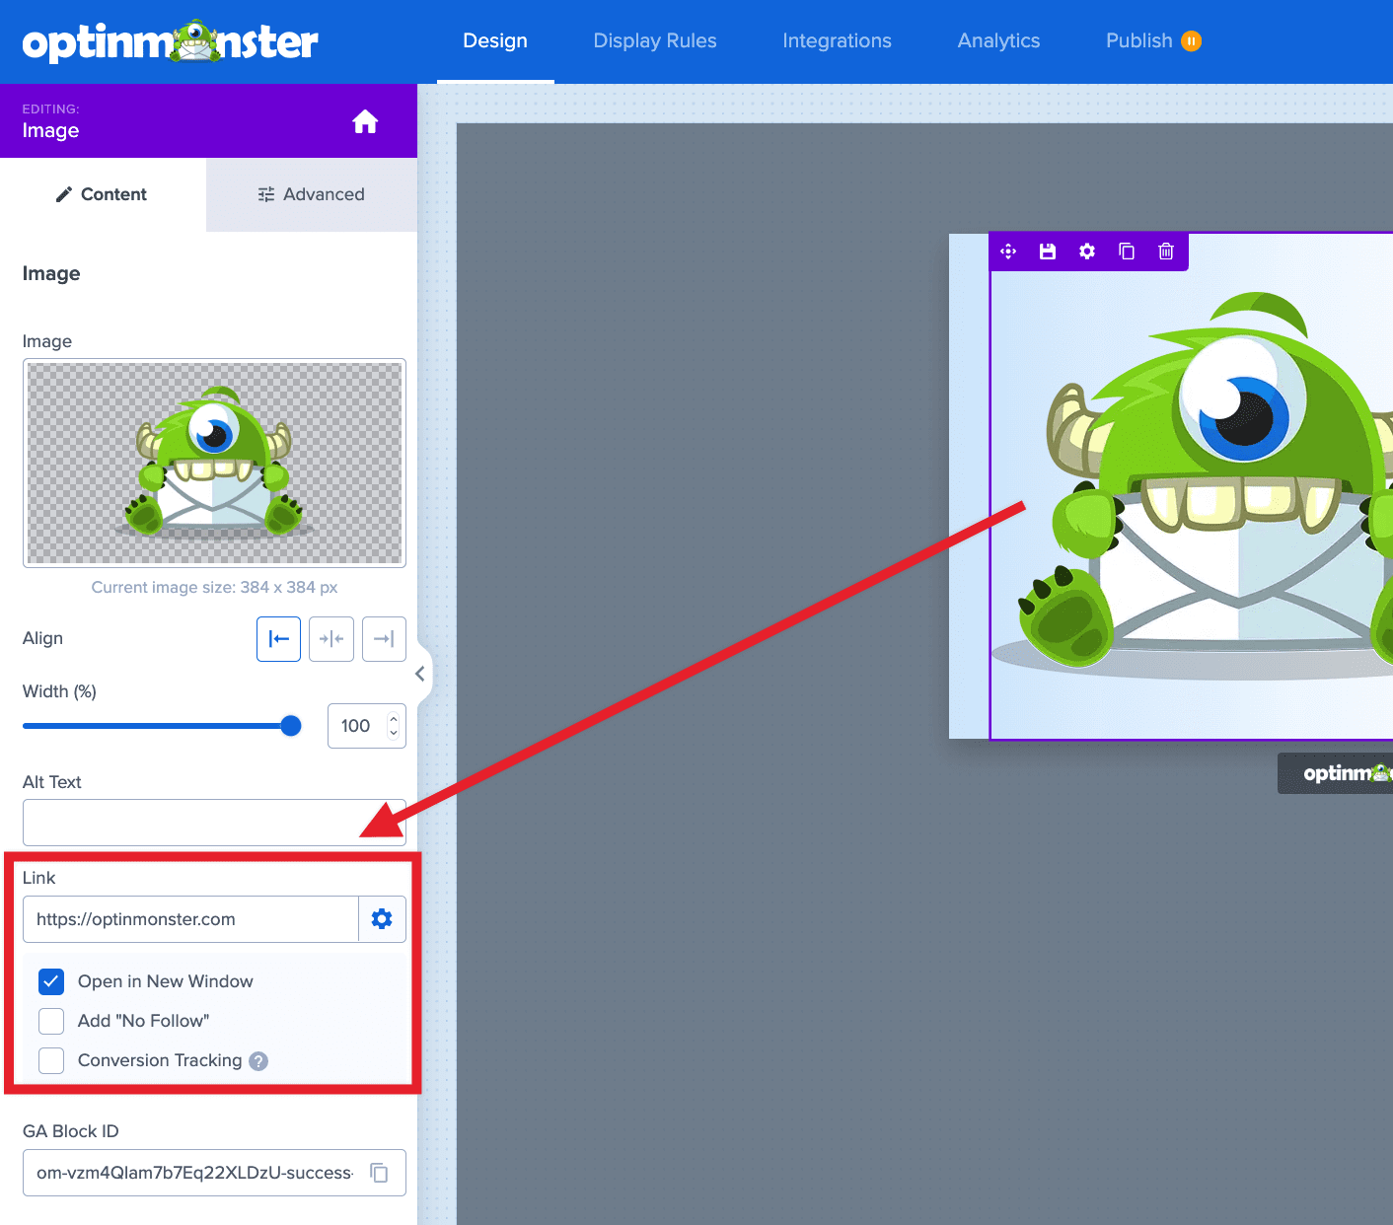Viewport: 1393px width, 1225px height.
Task: Return home via the purple house icon
Action: click(365, 120)
